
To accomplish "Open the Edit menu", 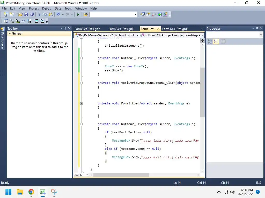I will click(x=13, y=9).
